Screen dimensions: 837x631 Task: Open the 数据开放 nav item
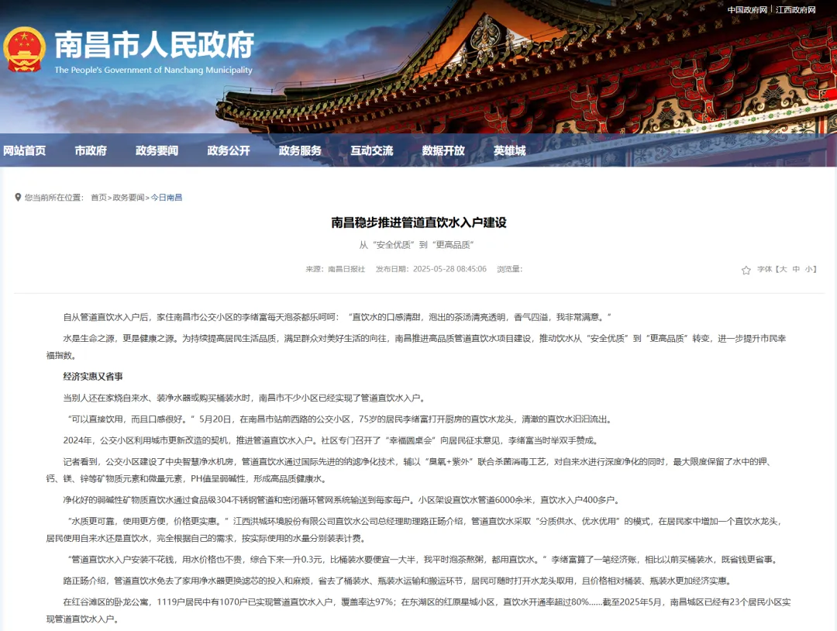[x=443, y=150]
